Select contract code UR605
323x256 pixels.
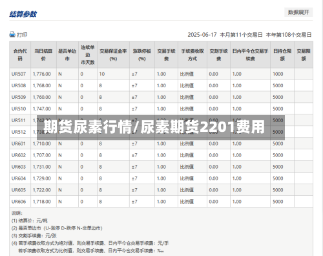pyautogui.click(x=19, y=190)
